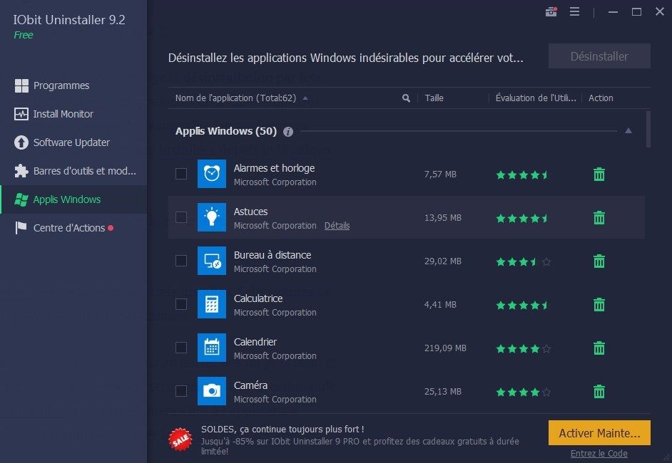Click the Windows flag icon in sidebar

click(x=21, y=199)
